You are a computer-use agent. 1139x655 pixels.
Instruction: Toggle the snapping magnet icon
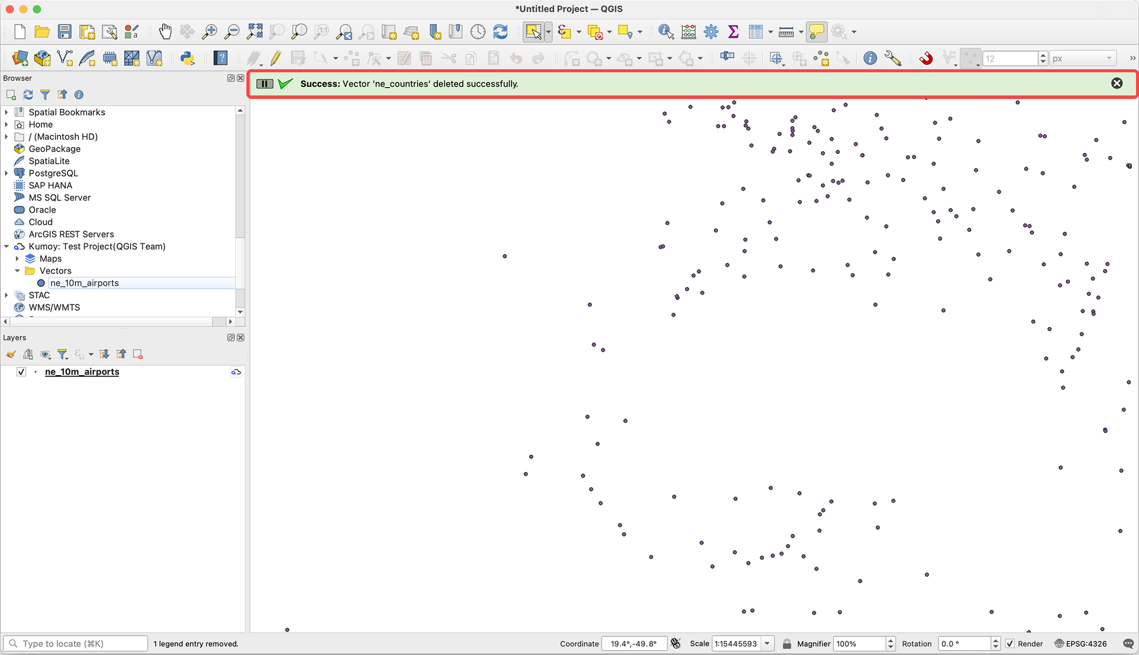(926, 58)
